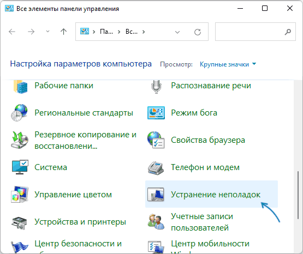Open the Система monitor icon
Screen dimensions: 303x254
[x=20, y=167]
